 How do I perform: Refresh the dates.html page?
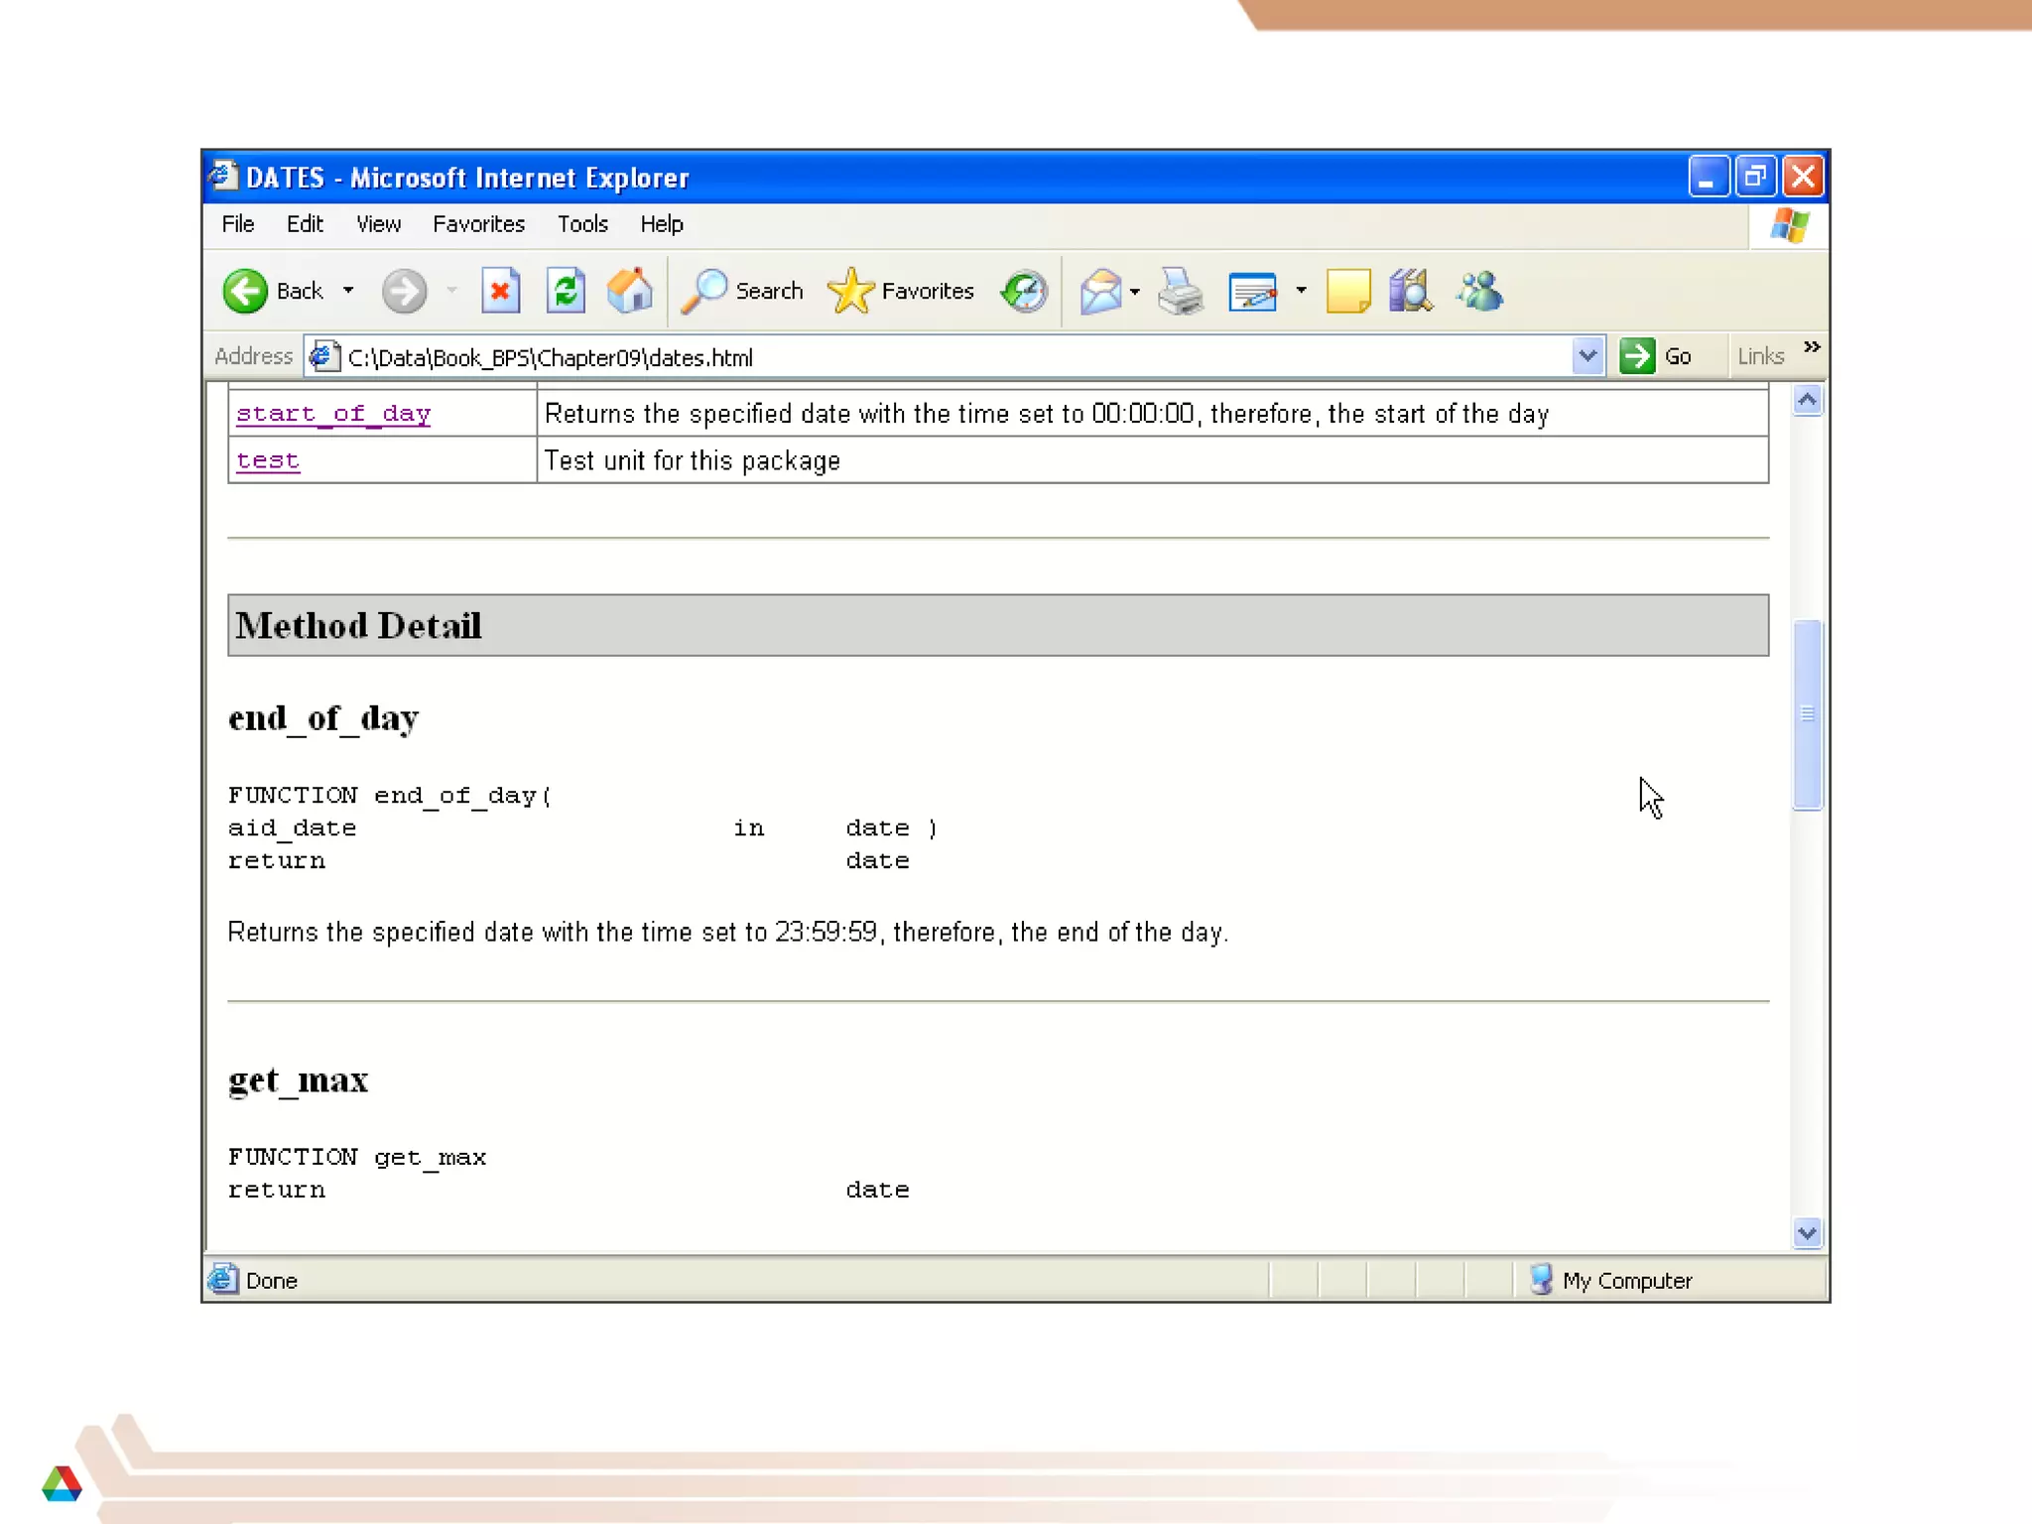(566, 291)
